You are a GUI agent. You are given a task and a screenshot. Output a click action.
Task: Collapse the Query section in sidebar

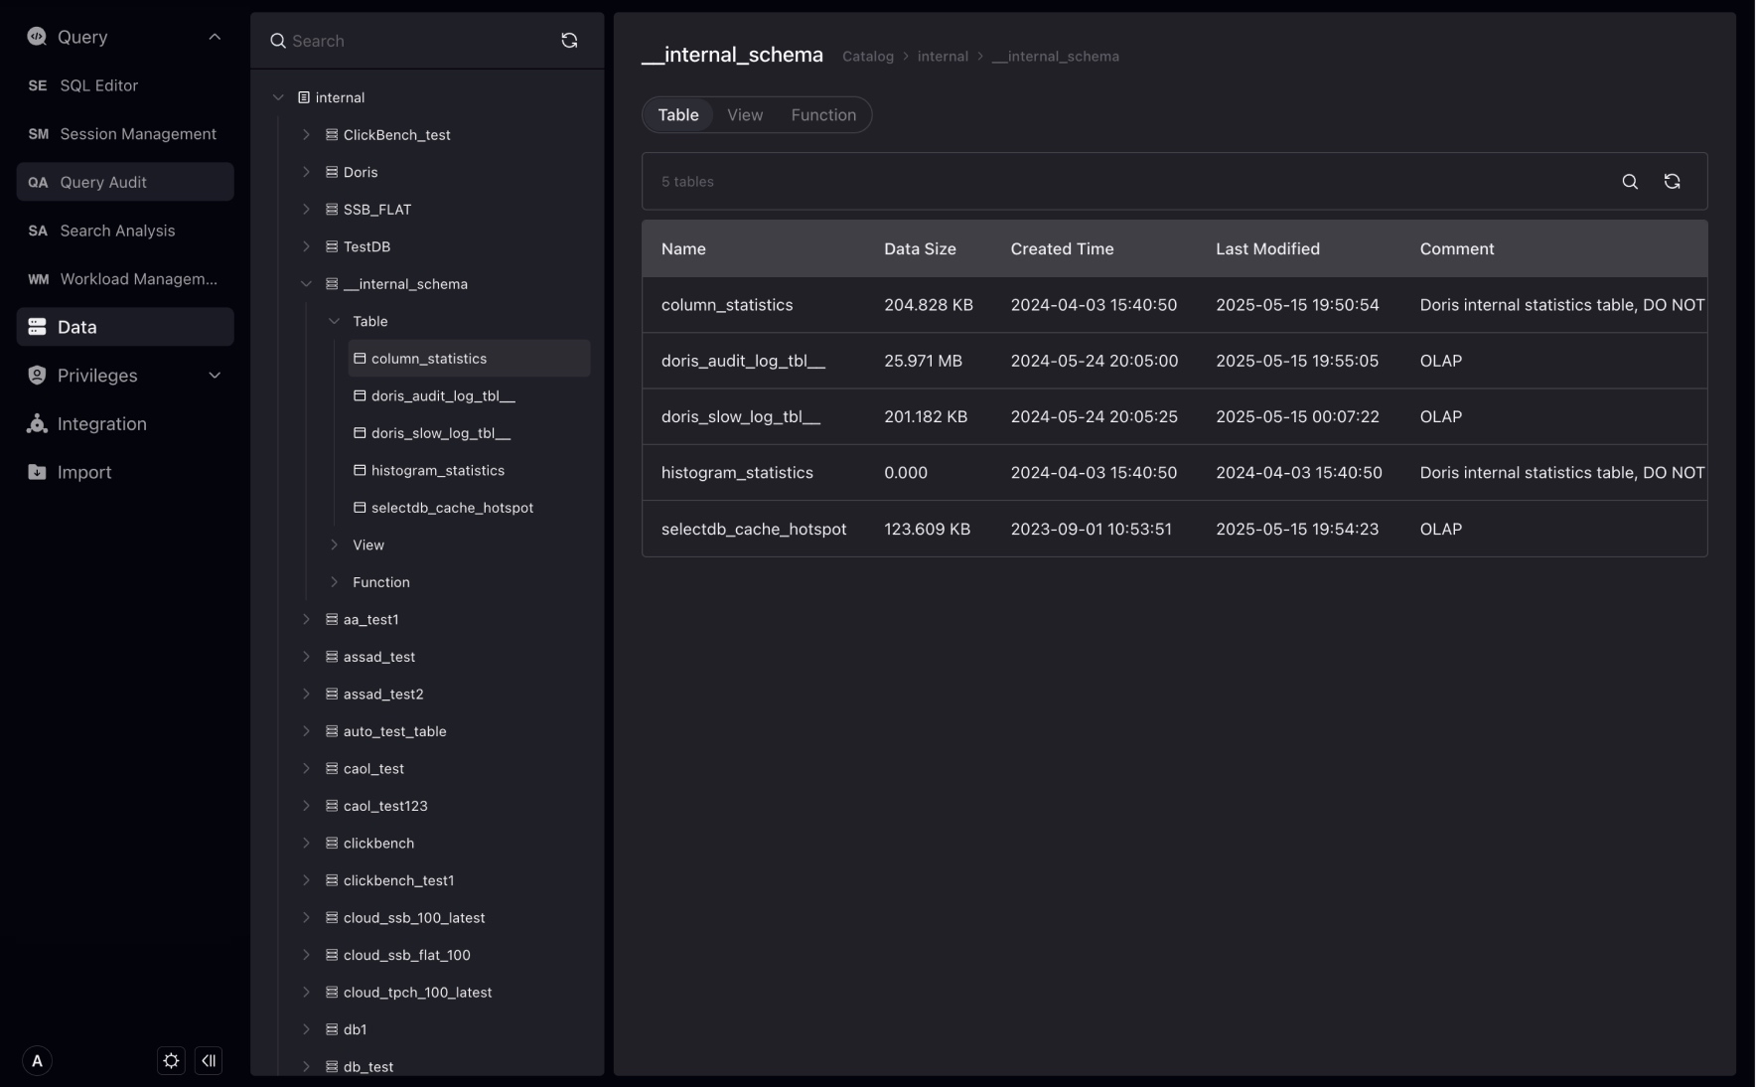coord(216,37)
